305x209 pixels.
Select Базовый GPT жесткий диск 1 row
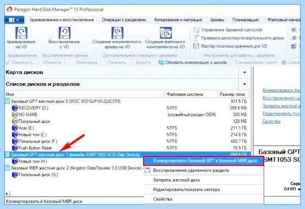click(127, 155)
